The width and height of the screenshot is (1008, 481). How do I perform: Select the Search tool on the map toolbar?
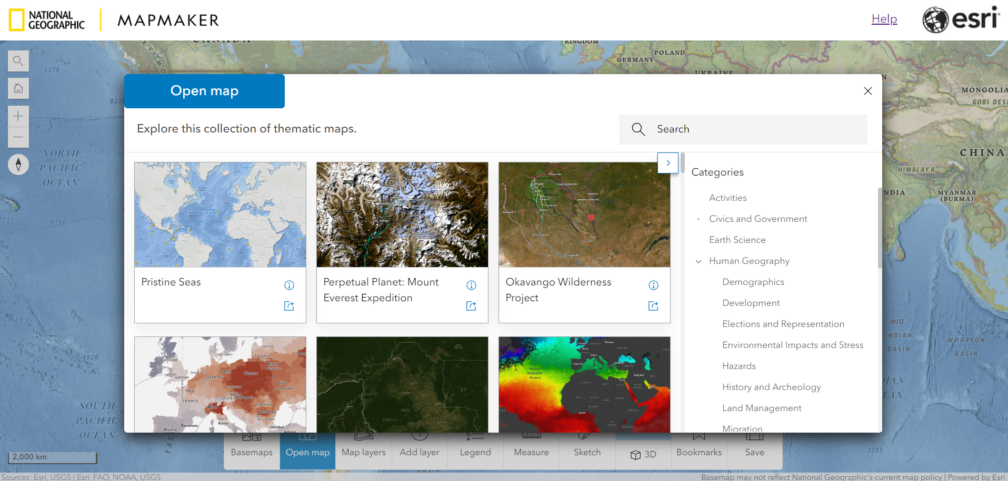tap(18, 60)
